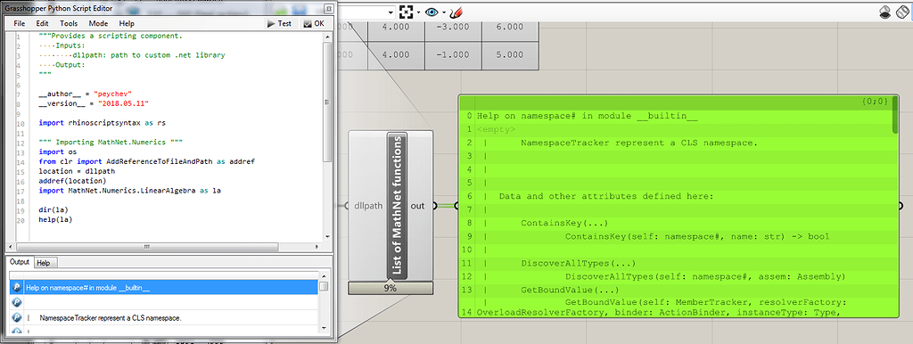
Task: Click the '{0;0}' path label on green panel
Action: [x=875, y=102]
